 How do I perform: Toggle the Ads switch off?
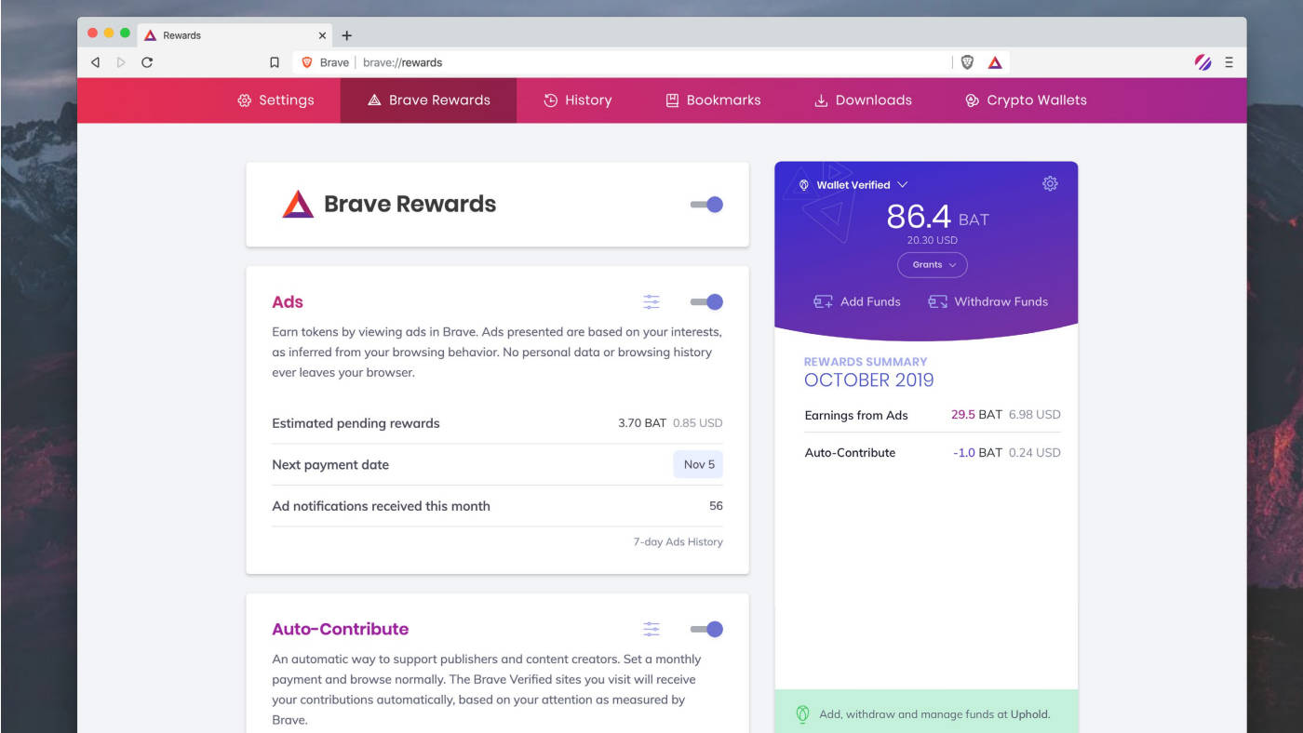point(706,301)
